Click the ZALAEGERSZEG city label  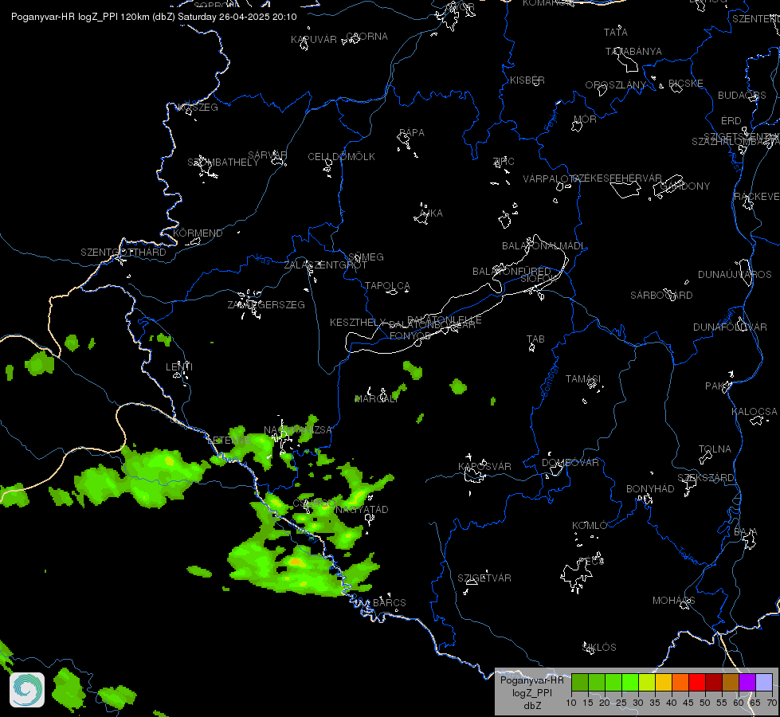tap(266, 304)
